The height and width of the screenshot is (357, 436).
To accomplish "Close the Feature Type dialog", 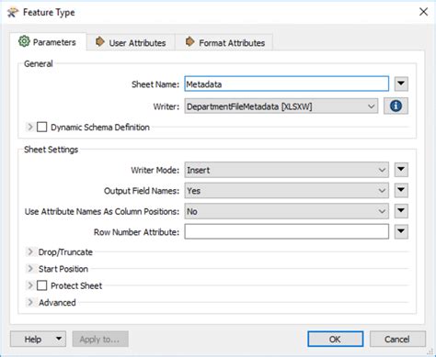I will click(423, 12).
